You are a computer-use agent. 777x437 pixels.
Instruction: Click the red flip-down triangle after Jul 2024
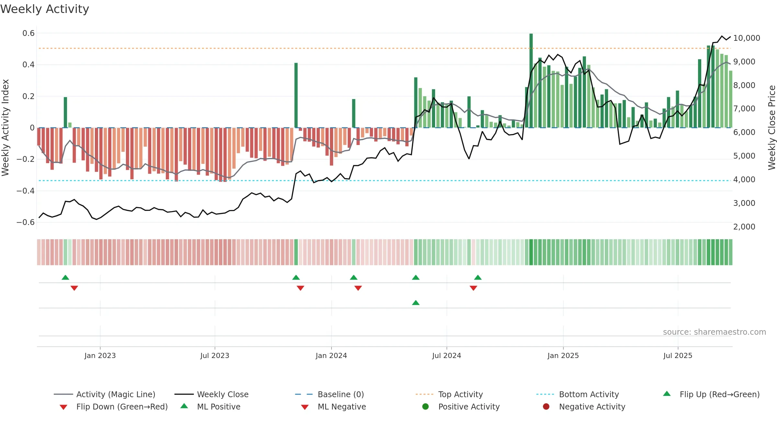coord(473,288)
